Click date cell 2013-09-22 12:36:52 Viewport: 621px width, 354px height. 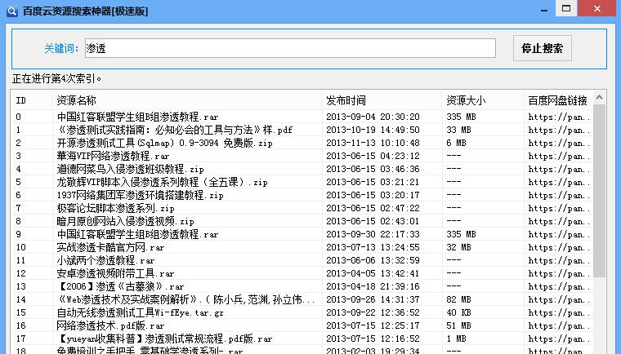point(373,312)
